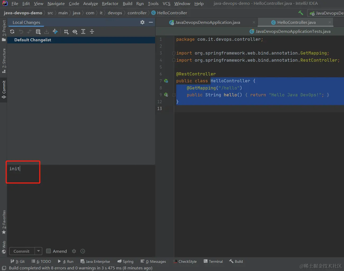Click the Refresh changes icon
This screenshot has height=271, width=344.
12,31
